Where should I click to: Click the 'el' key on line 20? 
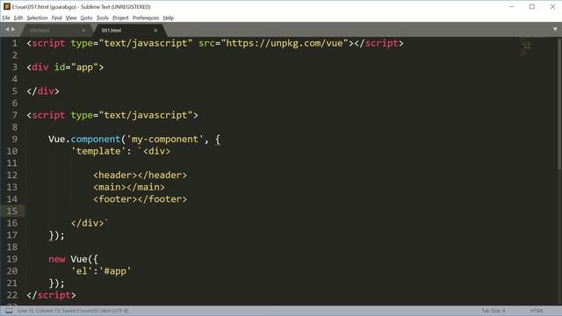tap(82, 271)
